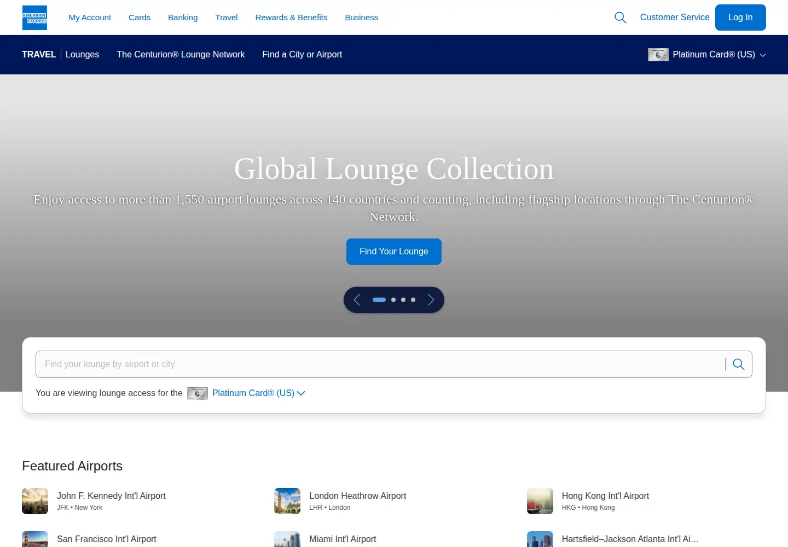788x547 pixels.
Task: Select the fourth carousel dot
Action: [413, 300]
